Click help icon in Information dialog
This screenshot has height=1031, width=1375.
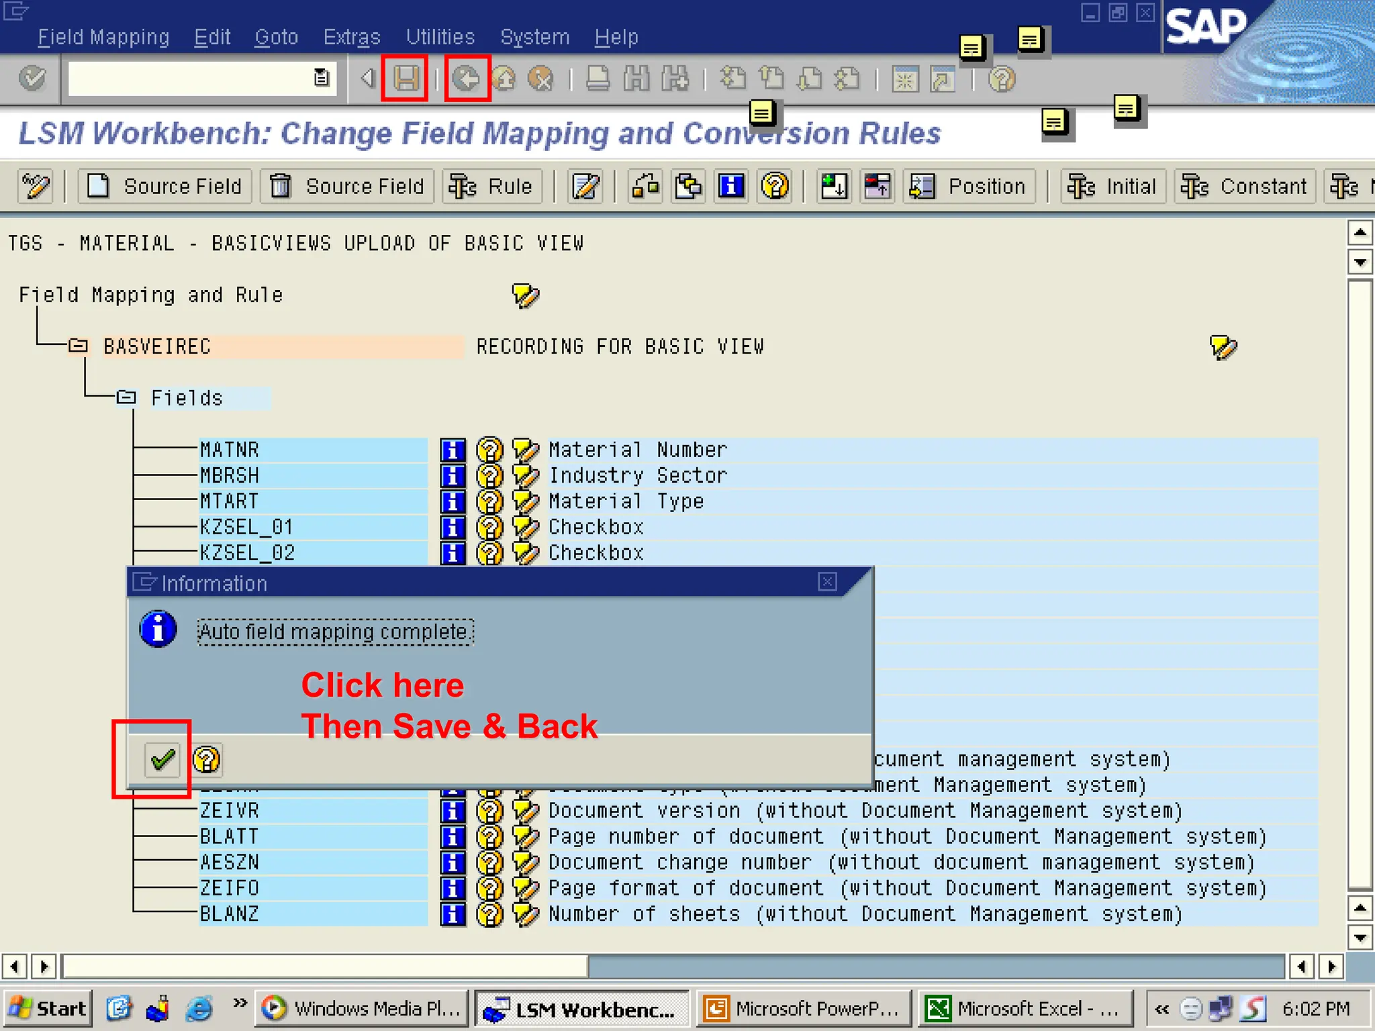207,759
